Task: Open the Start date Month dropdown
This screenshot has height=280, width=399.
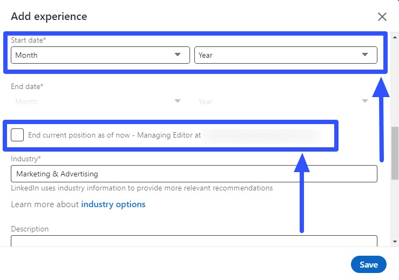Action: (100, 55)
